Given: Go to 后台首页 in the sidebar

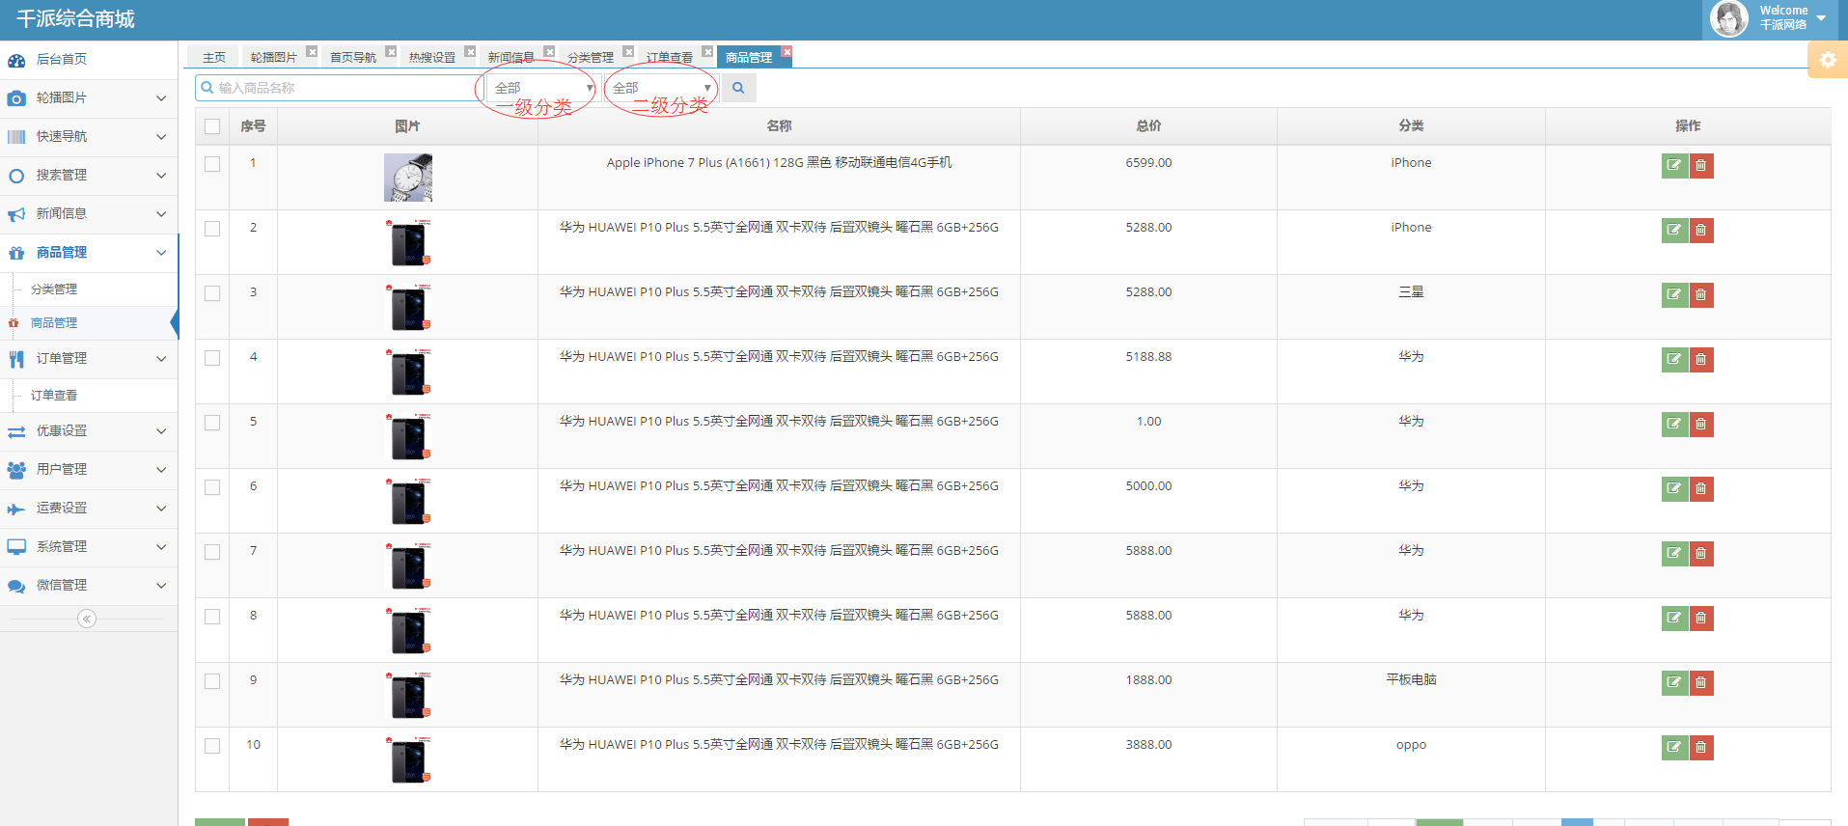Looking at the screenshot, I should click(x=62, y=60).
